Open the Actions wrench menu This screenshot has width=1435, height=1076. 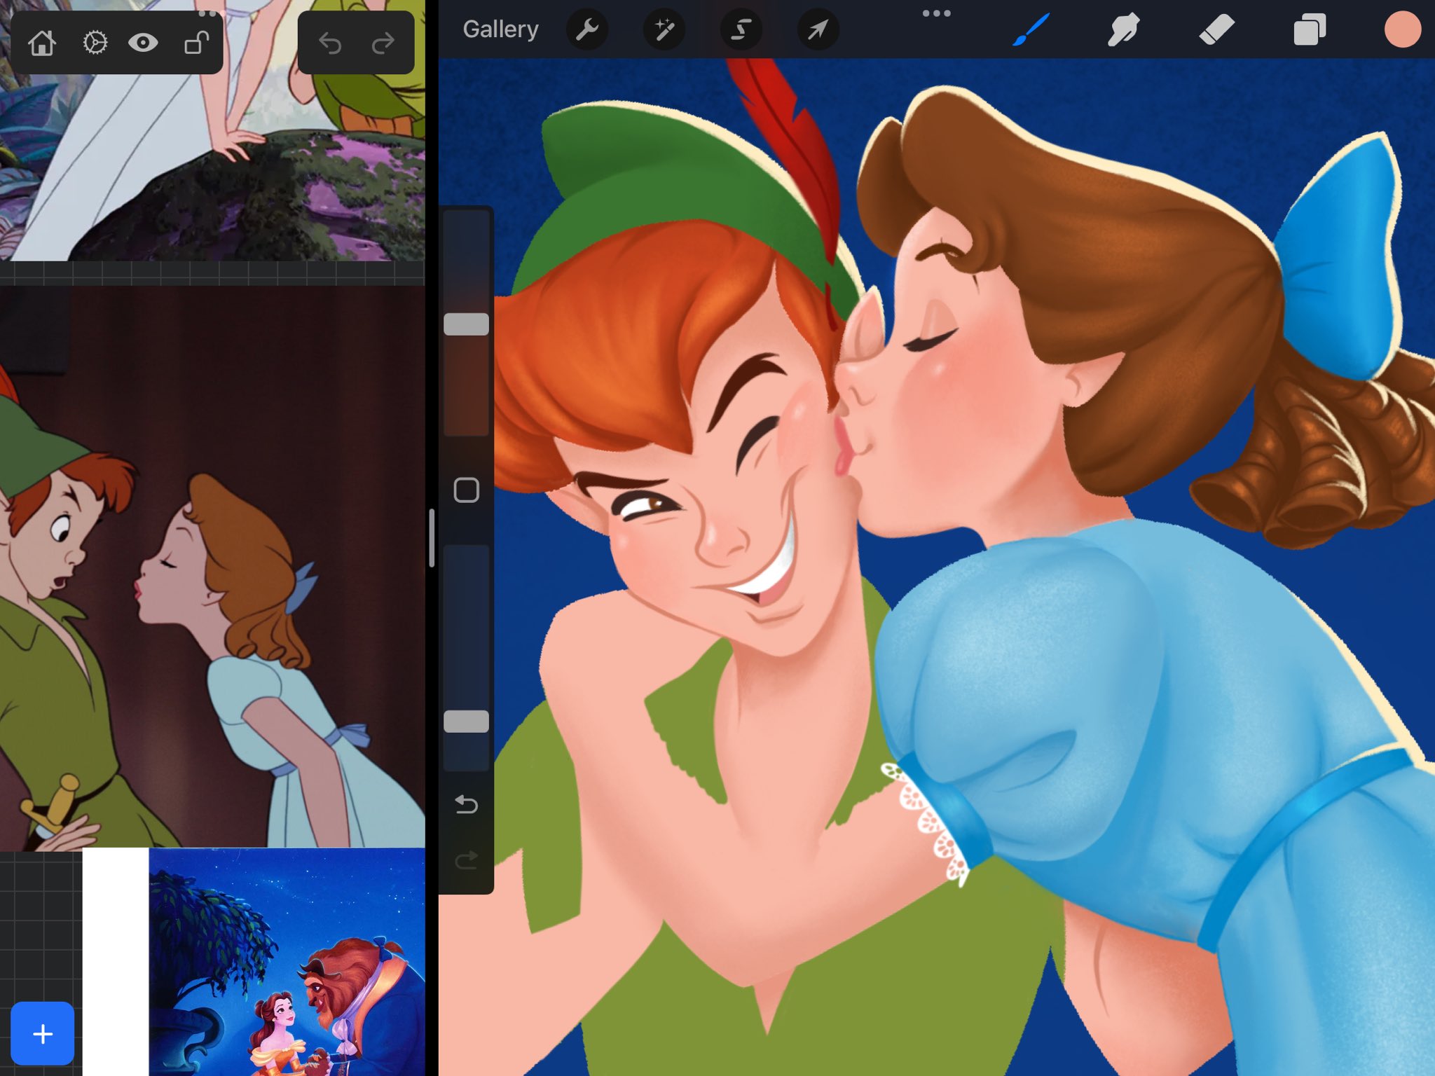tap(587, 29)
